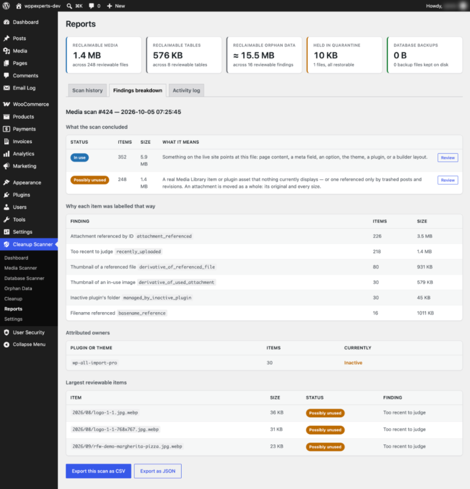Click the managed_by_inactive_plugin code tag

click(157, 297)
